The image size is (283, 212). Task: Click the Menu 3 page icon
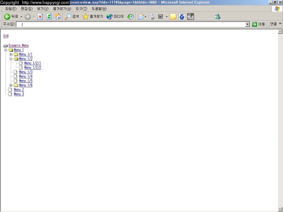(11, 94)
